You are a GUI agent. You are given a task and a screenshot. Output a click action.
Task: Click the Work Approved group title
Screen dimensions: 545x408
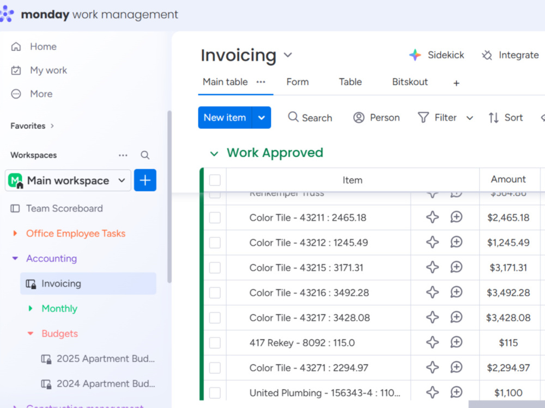click(275, 153)
